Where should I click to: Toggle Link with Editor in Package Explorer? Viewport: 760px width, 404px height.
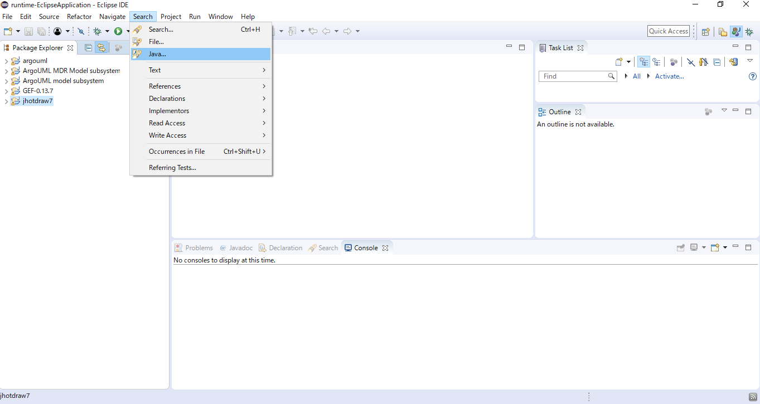click(101, 48)
